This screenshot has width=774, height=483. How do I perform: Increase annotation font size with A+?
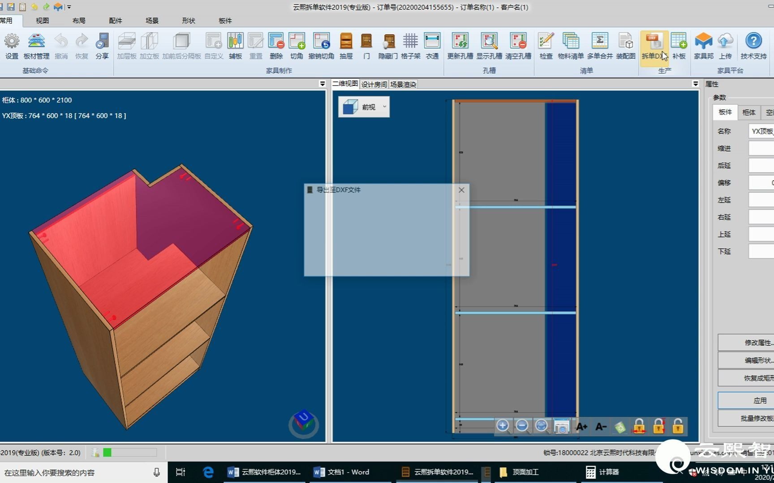581,427
